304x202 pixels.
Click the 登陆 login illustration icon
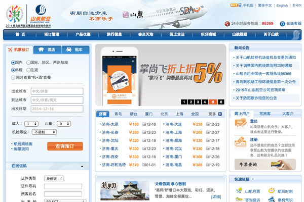click(241, 124)
